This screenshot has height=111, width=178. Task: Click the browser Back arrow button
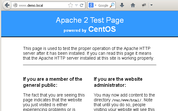pos(7,5)
